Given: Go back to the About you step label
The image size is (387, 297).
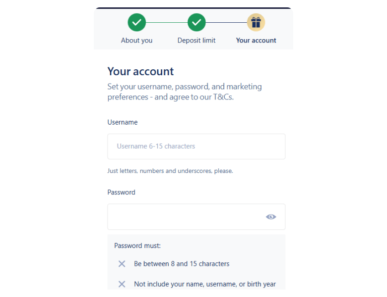Looking at the screenshot, I should pos(137,41).
